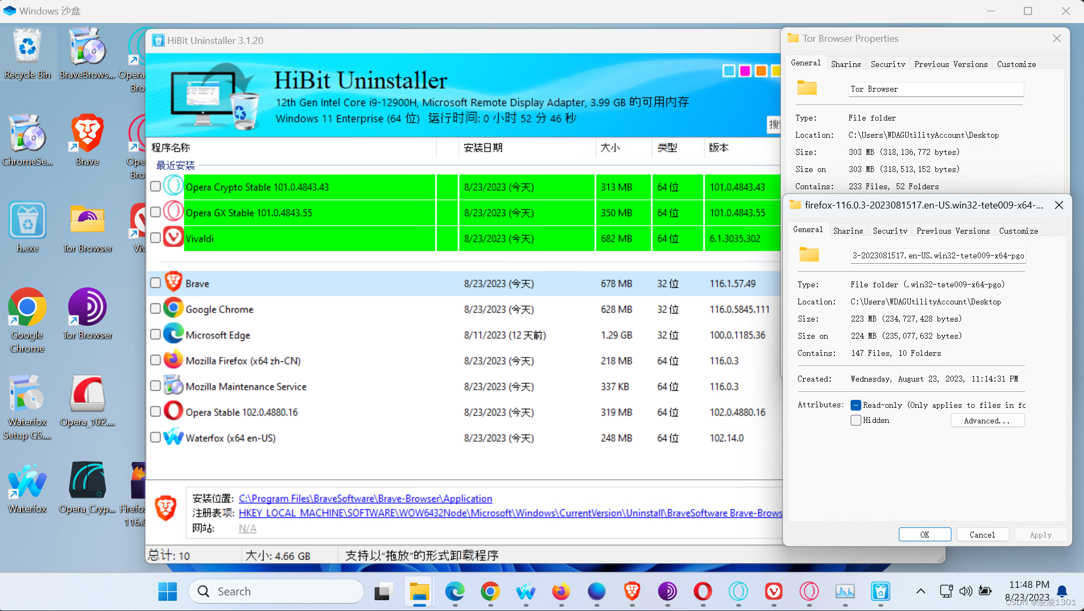
Task: Toggle the Read-only attribute checkbox
Action: point(856,405)
